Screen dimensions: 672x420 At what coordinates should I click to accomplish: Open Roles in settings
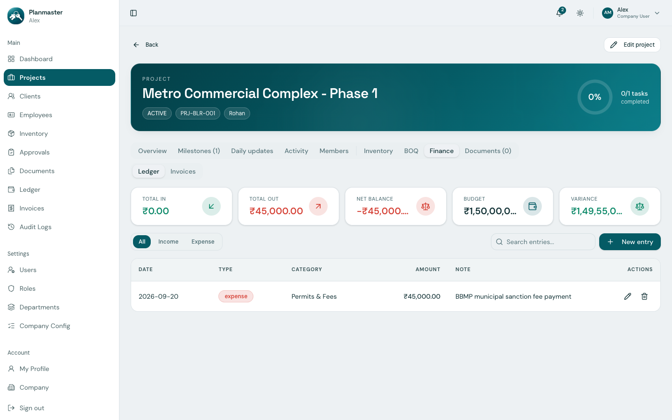coord(59,288)
